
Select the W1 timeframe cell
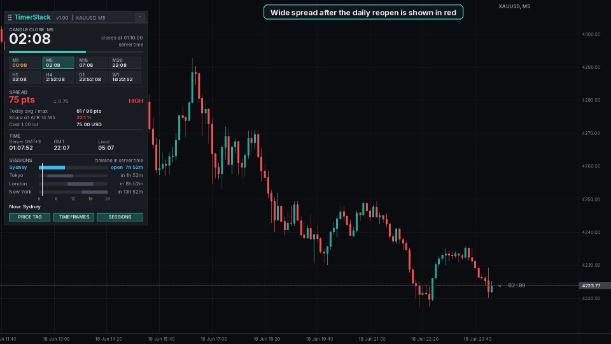click(x=125, y=77)
